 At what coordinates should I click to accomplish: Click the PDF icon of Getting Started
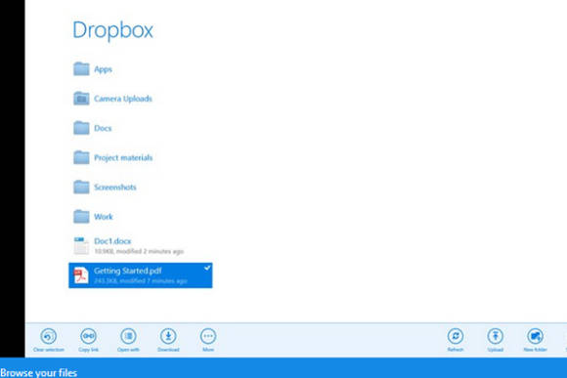(81, 275)
